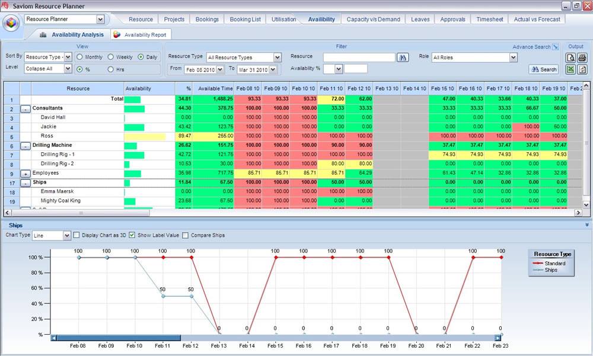This screenshot has width=593, height=356.
Task: Select the % display radio button
Action: 80,69
